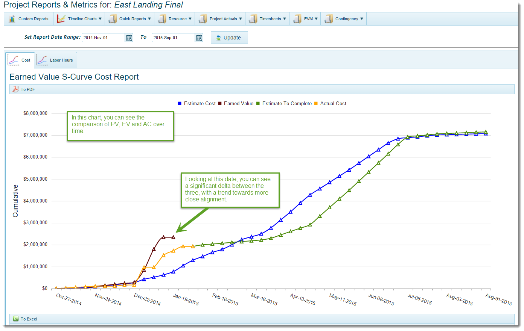Image resolution: width=524 pixels, height=331 pixels.
Task: Click the blue Estimate Cost legend swatch
Action: click(x=180, y=103)
